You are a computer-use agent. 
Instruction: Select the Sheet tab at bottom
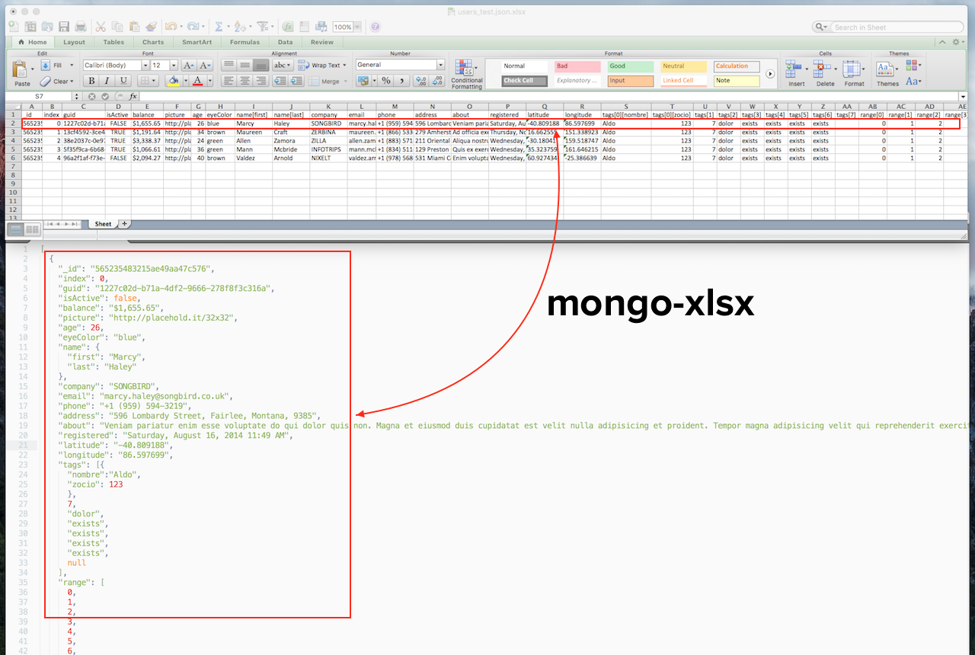(102, 224)
